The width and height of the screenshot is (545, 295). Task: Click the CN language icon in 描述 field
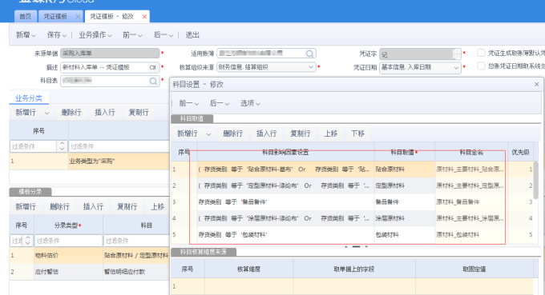pyautogui.click(x=153, y=67)
